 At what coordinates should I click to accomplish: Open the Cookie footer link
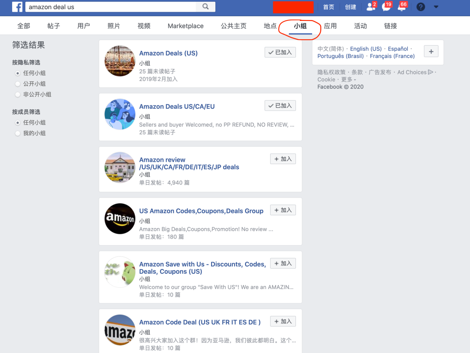click(x=326, y=80)
